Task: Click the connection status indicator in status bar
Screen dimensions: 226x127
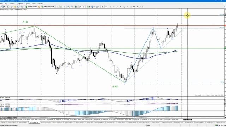Action: coord(220,126)
